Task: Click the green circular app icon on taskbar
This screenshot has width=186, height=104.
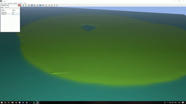Action: click(34, 103)
